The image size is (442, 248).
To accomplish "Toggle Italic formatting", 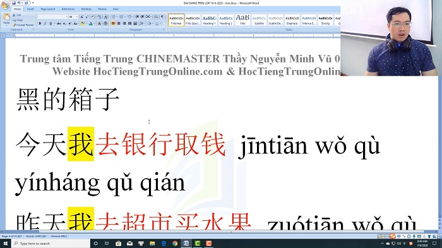I will [x=45, y=23].
